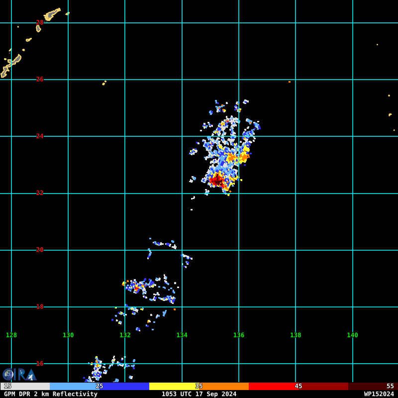Click the orange 35 colorbar segment
398x398 pixels.
224,386
